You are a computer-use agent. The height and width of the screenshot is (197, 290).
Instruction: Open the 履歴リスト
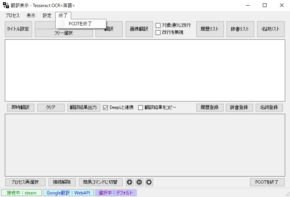(x=210, y=29)
